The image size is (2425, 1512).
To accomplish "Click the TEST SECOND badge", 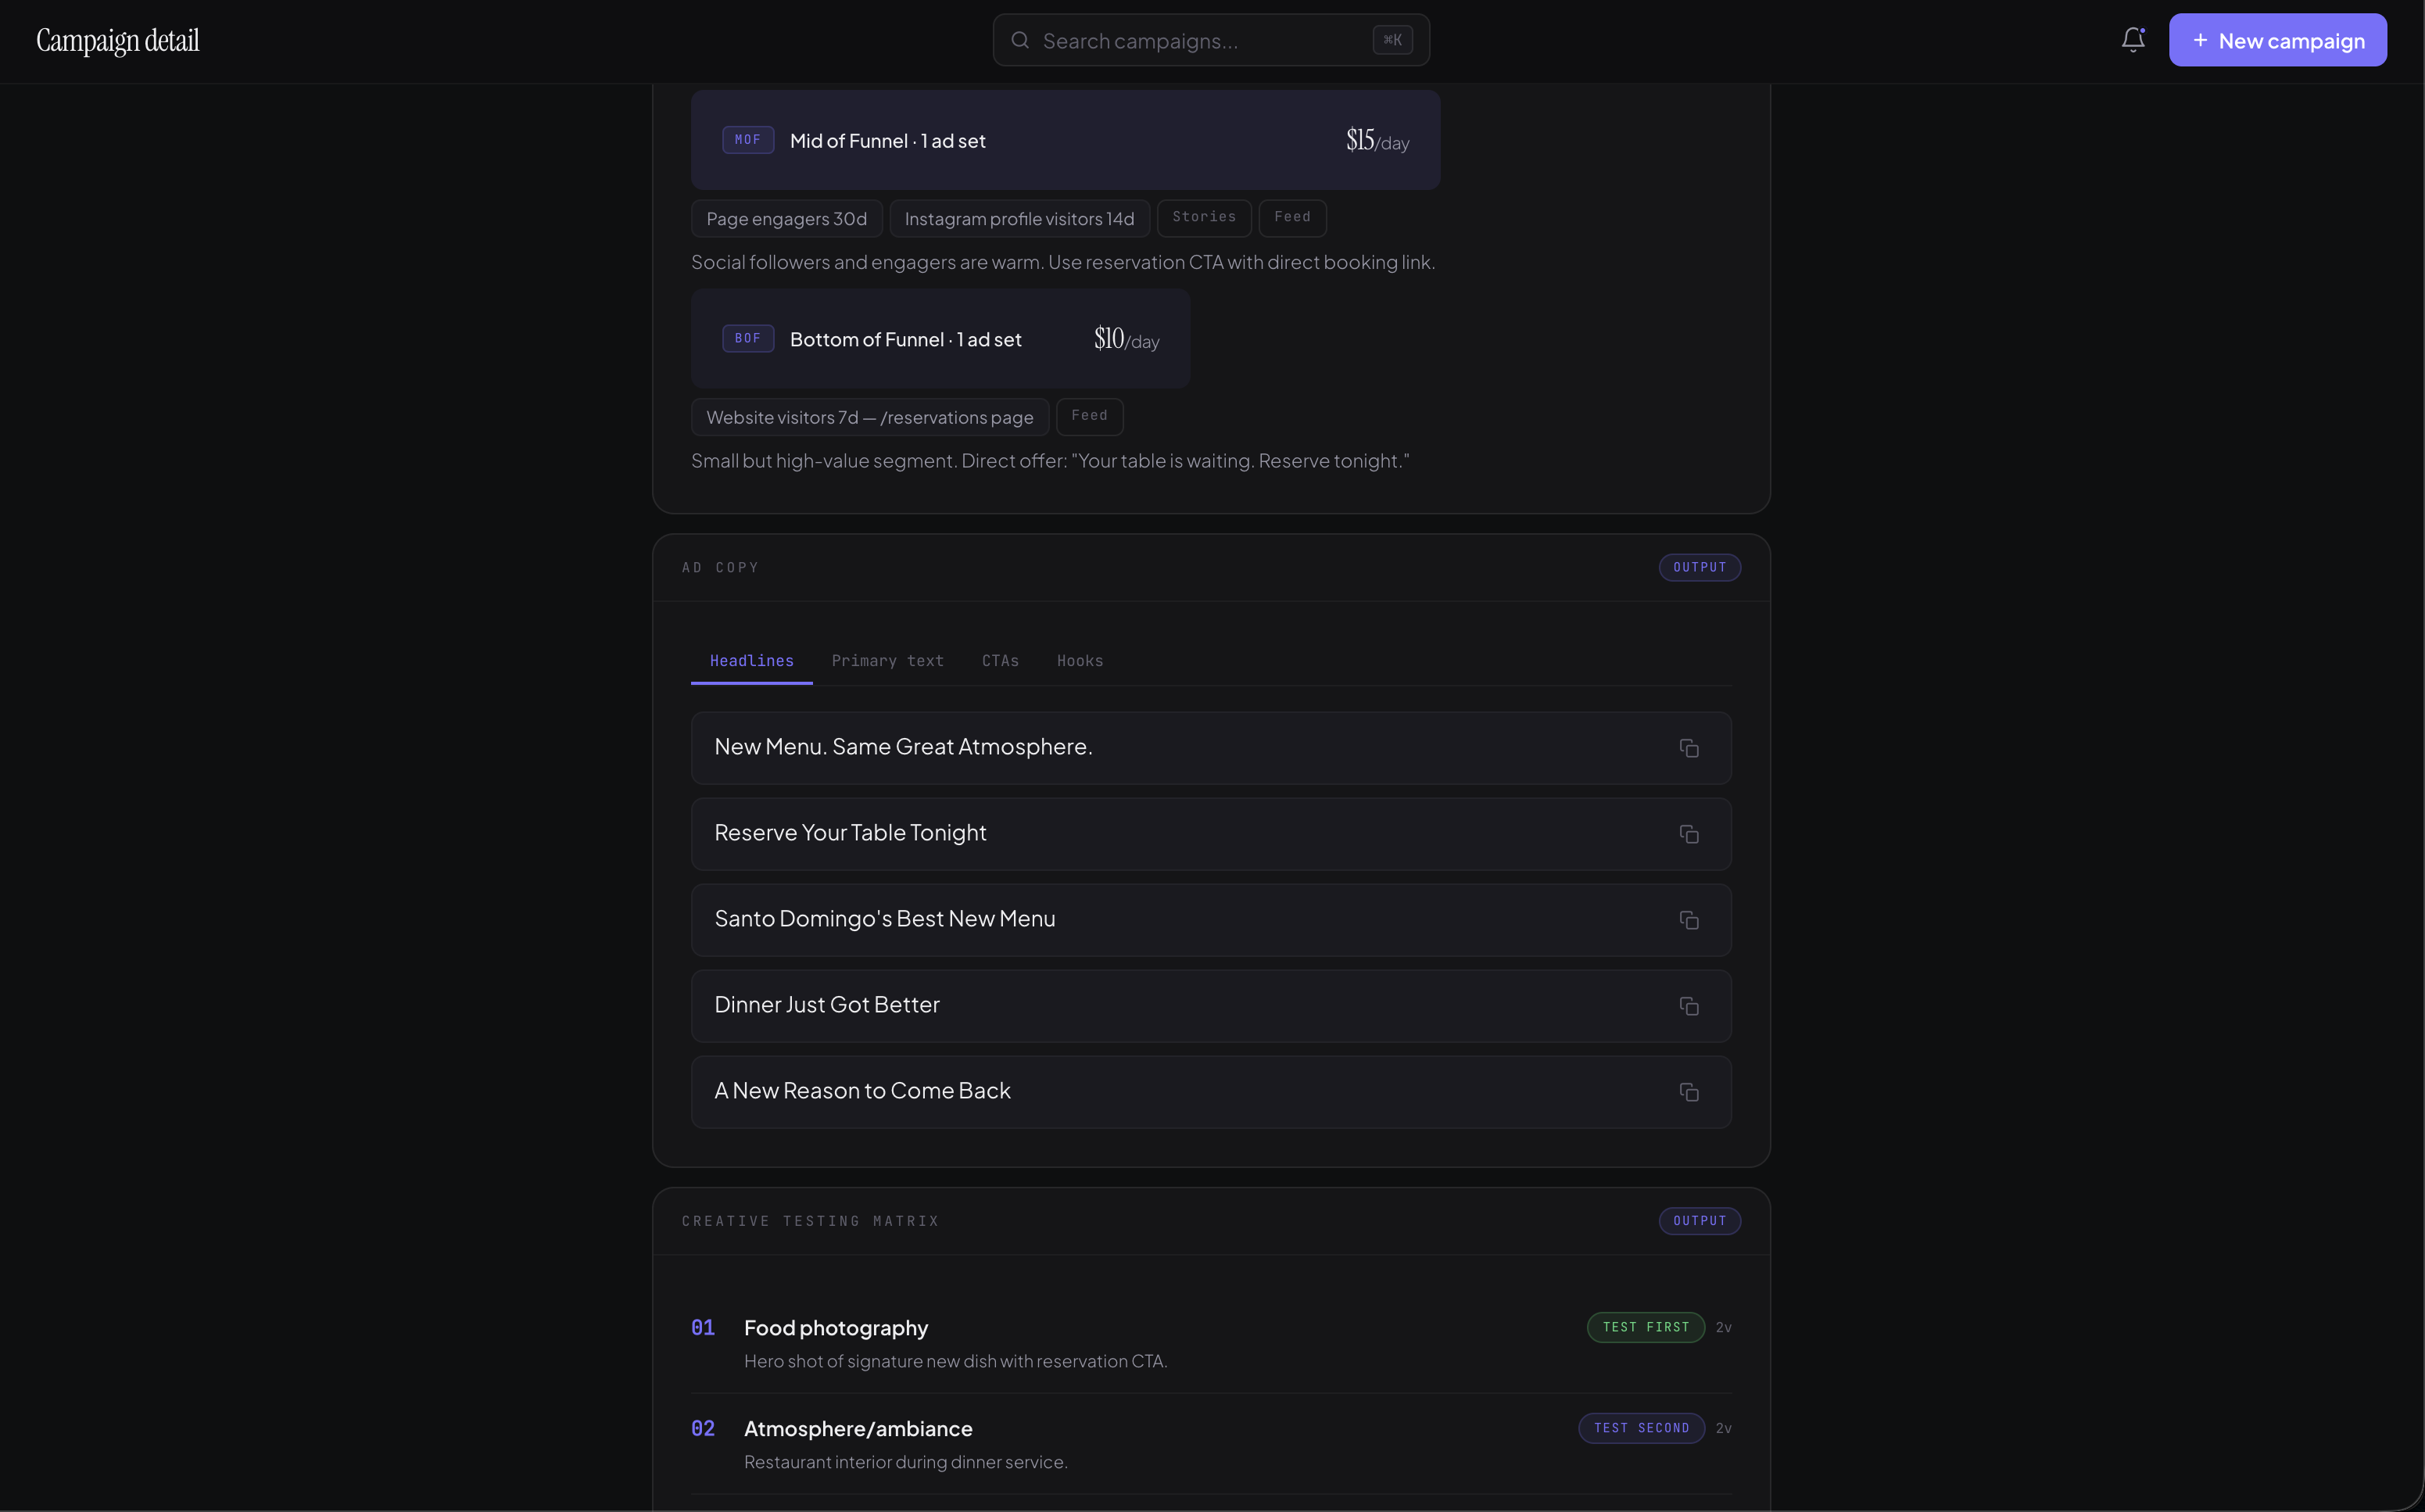I will (1640, 1428).
